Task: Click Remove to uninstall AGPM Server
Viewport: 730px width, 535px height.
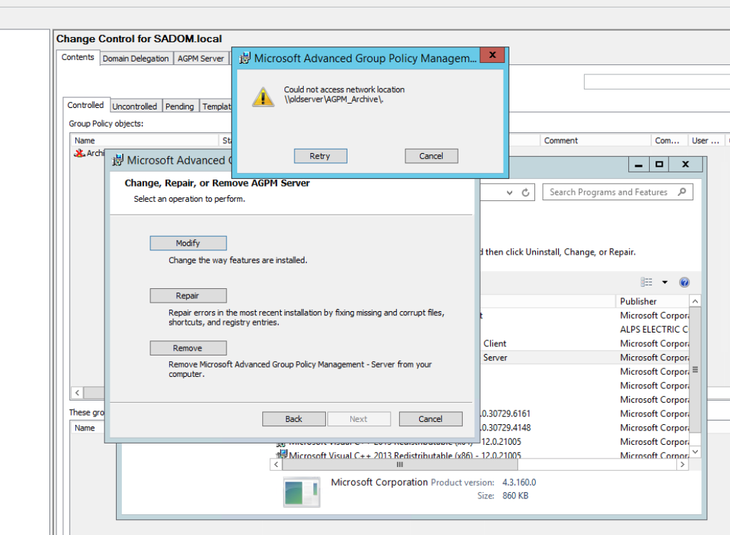Action: [x=188, y=348]
